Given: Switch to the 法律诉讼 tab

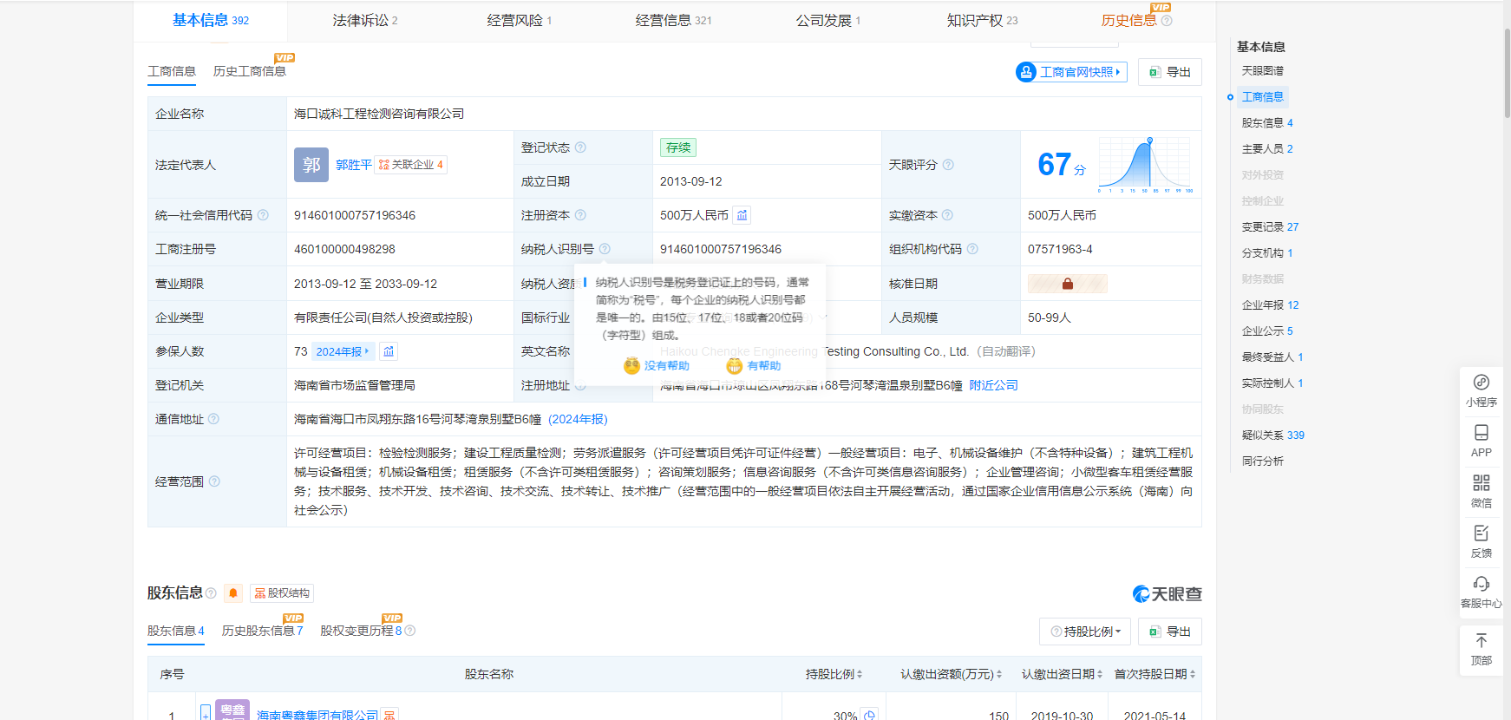Looking at the screenshot, I should (x=364, y=20).
